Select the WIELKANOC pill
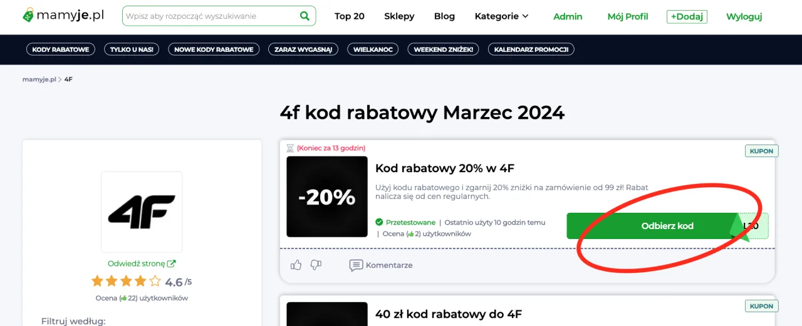 click(373, 49)
